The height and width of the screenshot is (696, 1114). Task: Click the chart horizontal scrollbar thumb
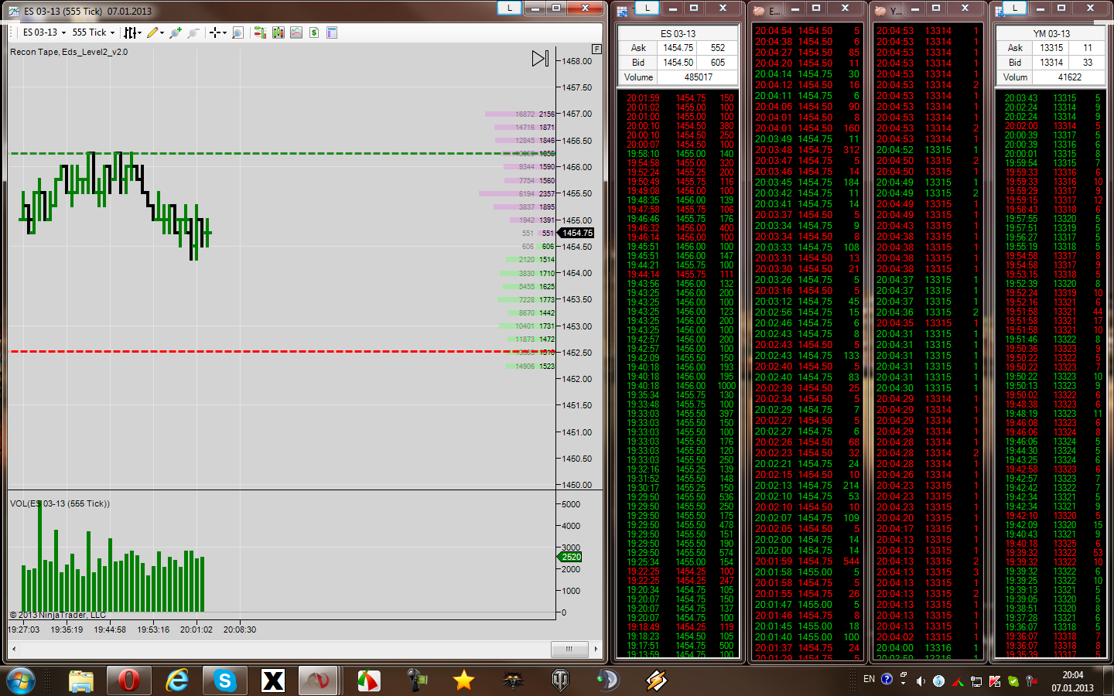click(569, 649)
